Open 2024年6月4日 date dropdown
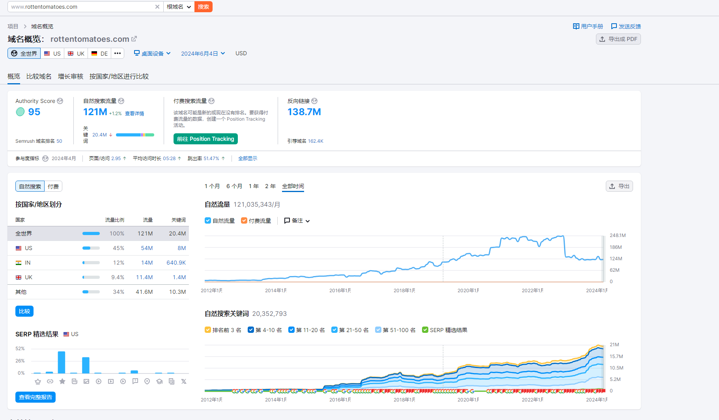The width and height of the screenshot is (719, 420). [203, 53]
